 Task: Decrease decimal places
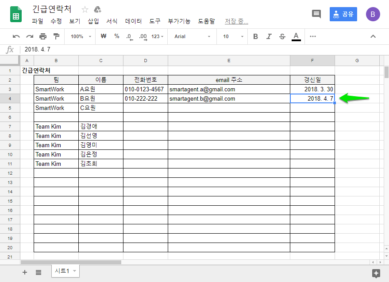pyautogui.click(x=129, y=36)
